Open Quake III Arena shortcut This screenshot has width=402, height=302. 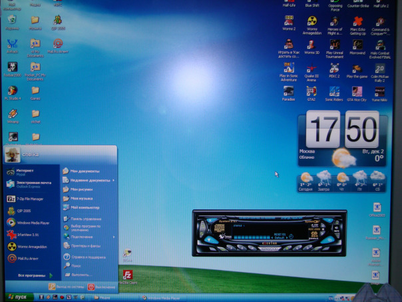click(x=312, y=67)
